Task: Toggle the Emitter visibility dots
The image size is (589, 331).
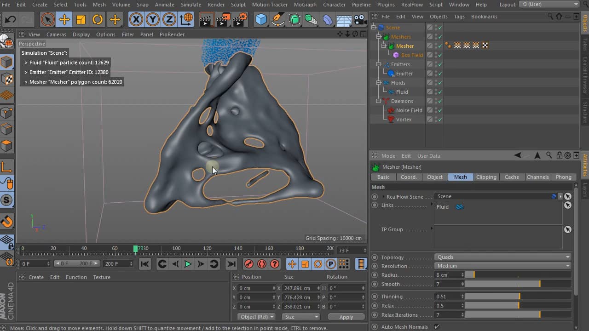Action: [x=436, y=74]
